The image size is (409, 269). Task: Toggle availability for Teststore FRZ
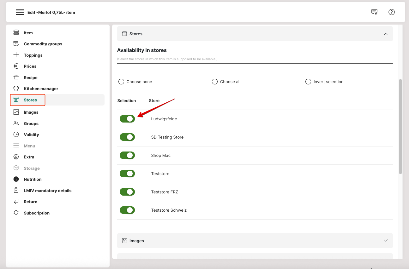click(127, 192)
